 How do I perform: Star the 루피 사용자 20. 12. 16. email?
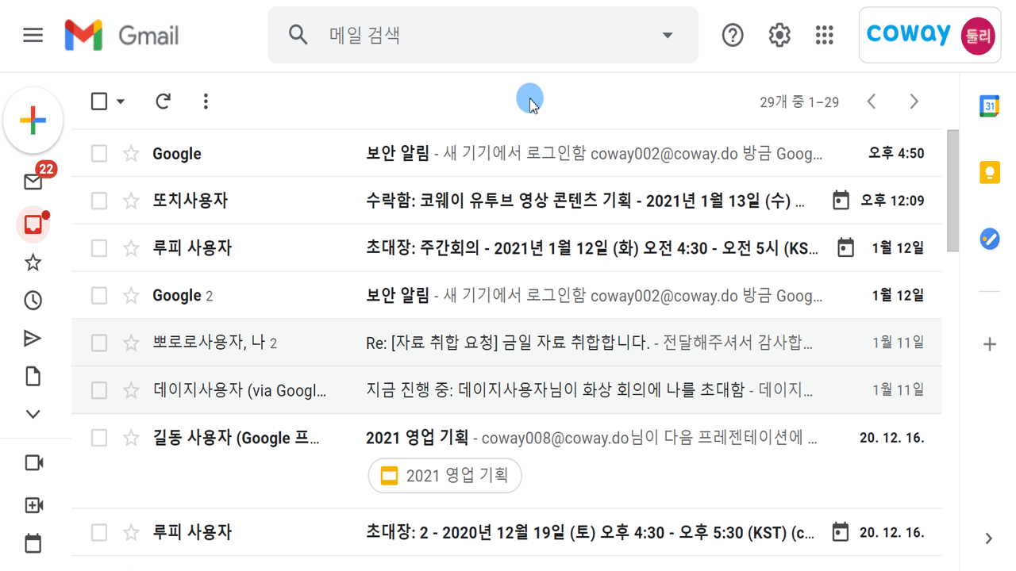[x=131, y=532]
